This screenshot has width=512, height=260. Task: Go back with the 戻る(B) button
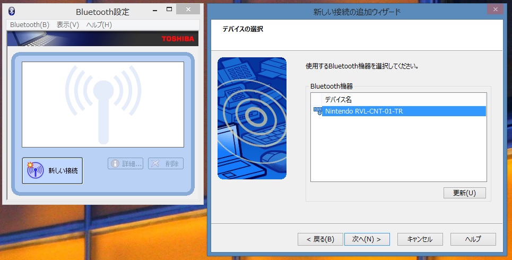click(320, 239)
